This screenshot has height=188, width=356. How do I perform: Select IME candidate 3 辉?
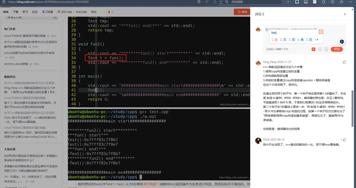click(x=292, y=40)
